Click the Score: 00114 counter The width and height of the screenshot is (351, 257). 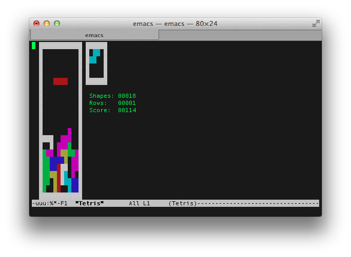(112, 110)
